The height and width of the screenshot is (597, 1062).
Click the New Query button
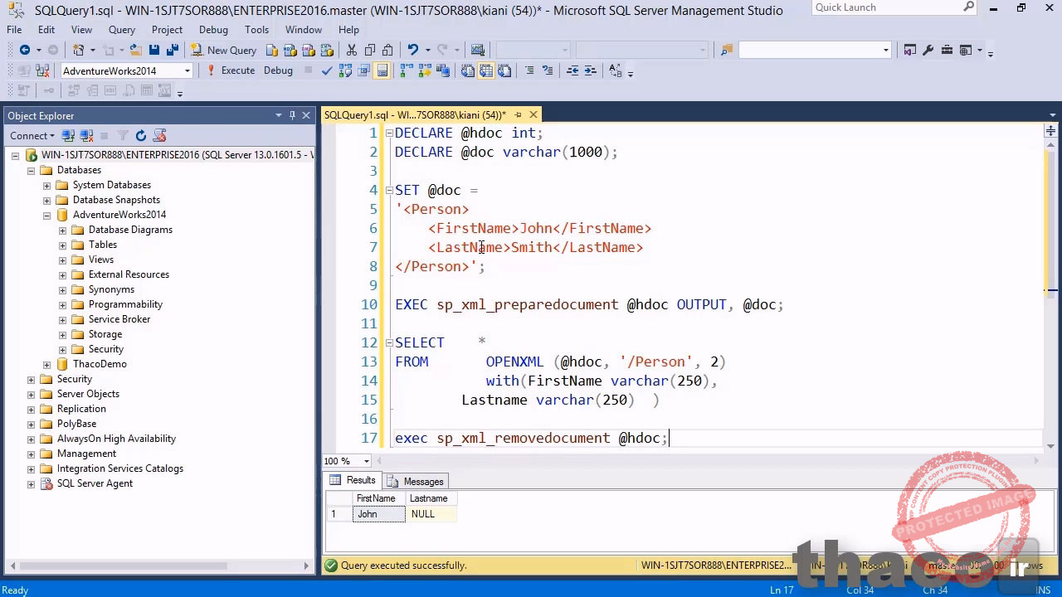(223, 51)
